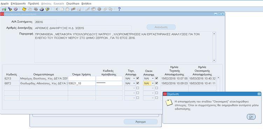Click the Translations globe icon
The height and width of the screenshot is (129, 263).
pos(99,9)
